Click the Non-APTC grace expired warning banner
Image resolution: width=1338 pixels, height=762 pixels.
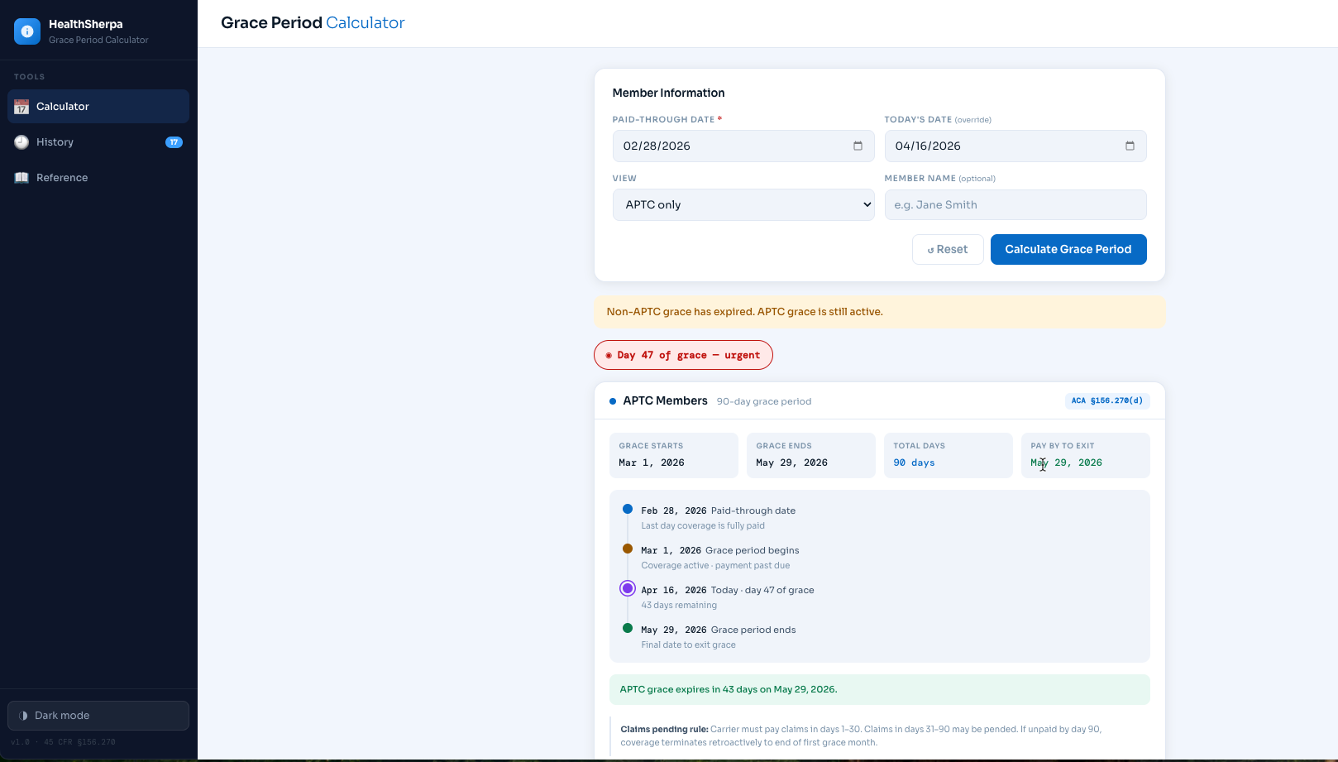pos(879,312)
